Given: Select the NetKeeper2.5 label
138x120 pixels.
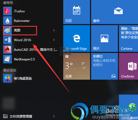Looking at the screenshot, I should (x=24, y=59).
